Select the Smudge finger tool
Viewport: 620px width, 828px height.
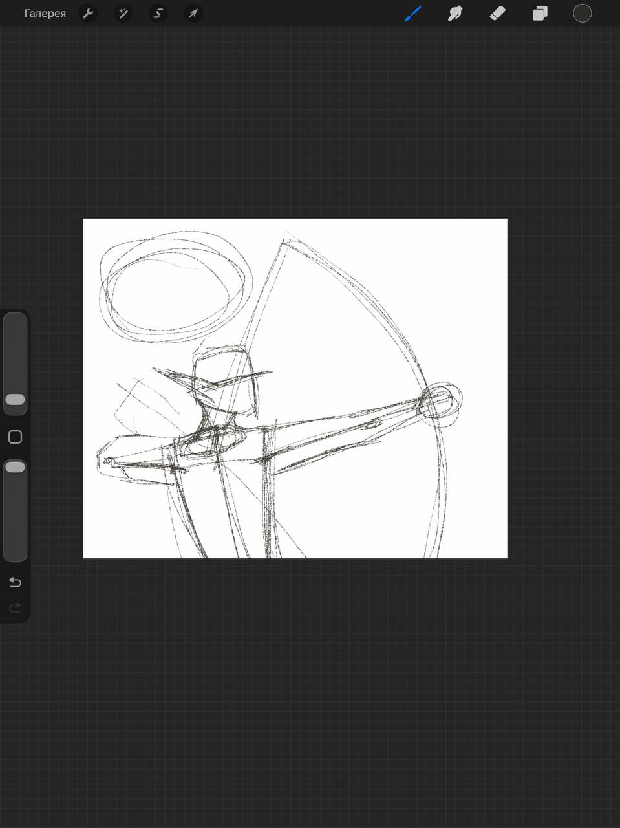455,14
